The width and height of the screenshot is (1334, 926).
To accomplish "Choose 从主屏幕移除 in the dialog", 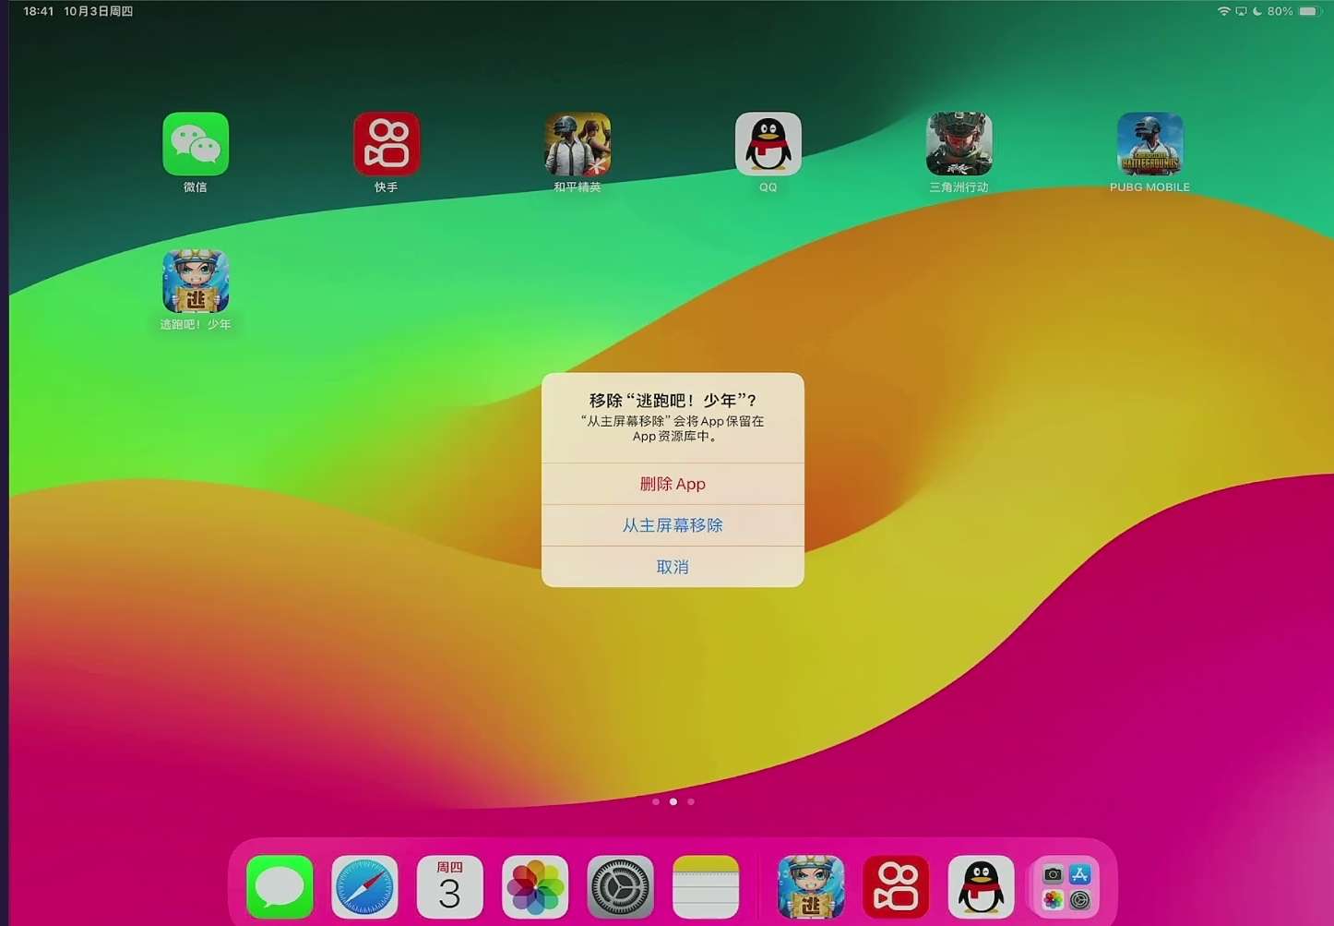I will coord(673,525).
